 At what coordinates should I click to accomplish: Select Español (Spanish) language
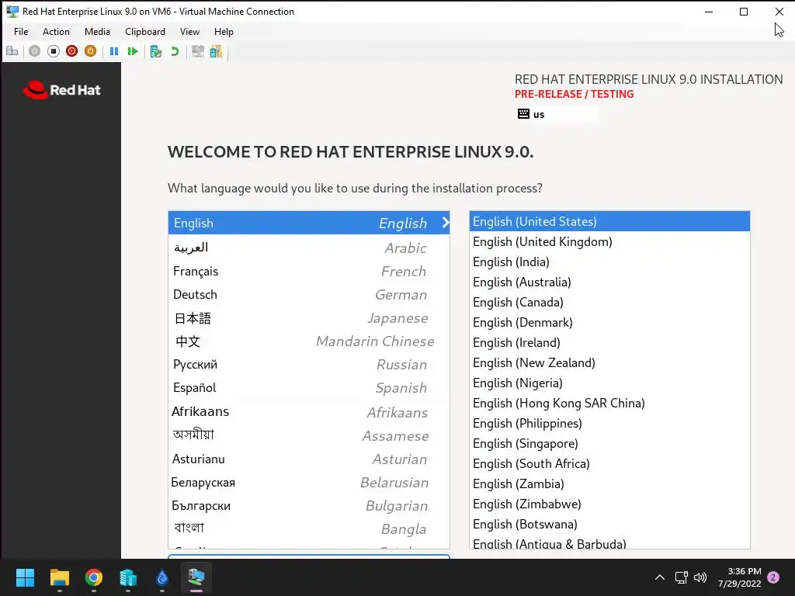click(309, 388)
